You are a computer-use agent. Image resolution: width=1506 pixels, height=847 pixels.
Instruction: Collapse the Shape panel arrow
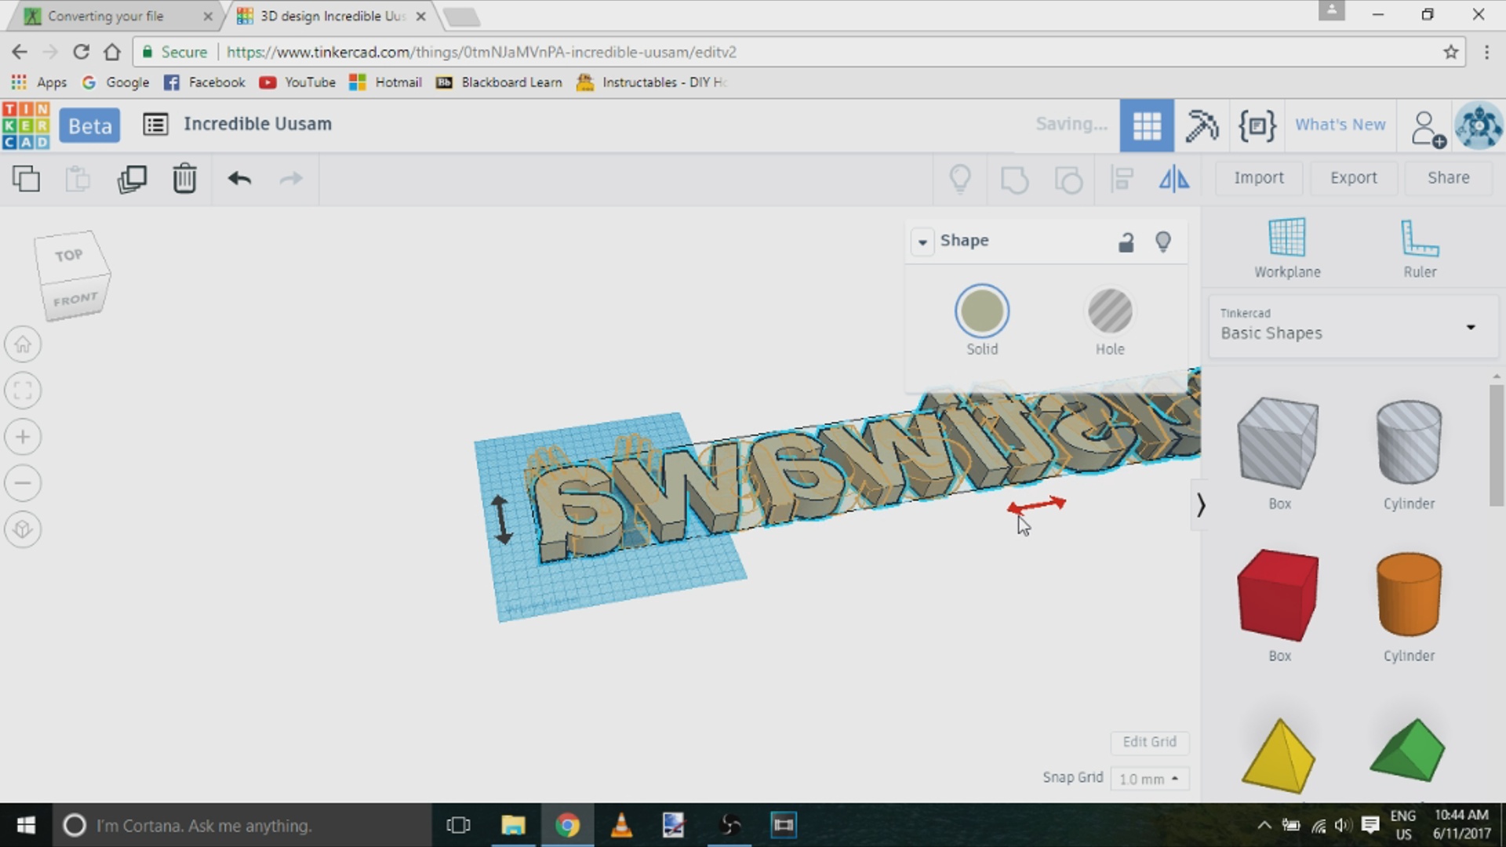pyautogui.click(x=922, y=242)
